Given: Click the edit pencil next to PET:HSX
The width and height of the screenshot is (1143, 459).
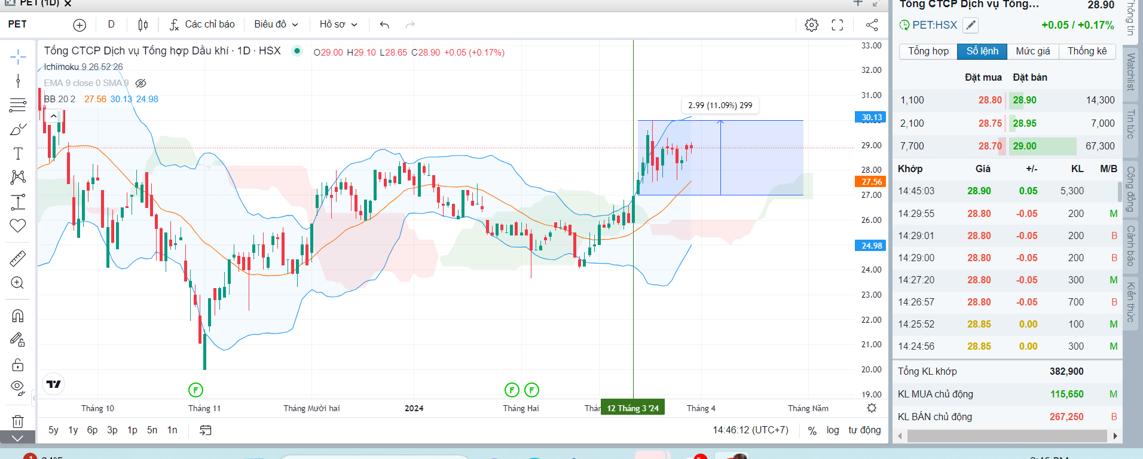Looking at the screenshot, I should [x=971, y=25].
